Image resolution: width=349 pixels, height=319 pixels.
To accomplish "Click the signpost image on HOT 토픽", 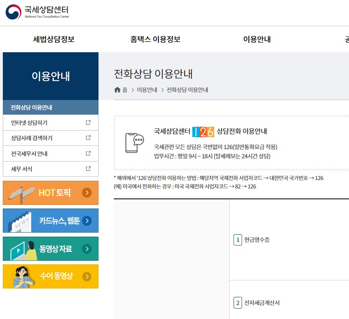I will (x=21, y=194).
